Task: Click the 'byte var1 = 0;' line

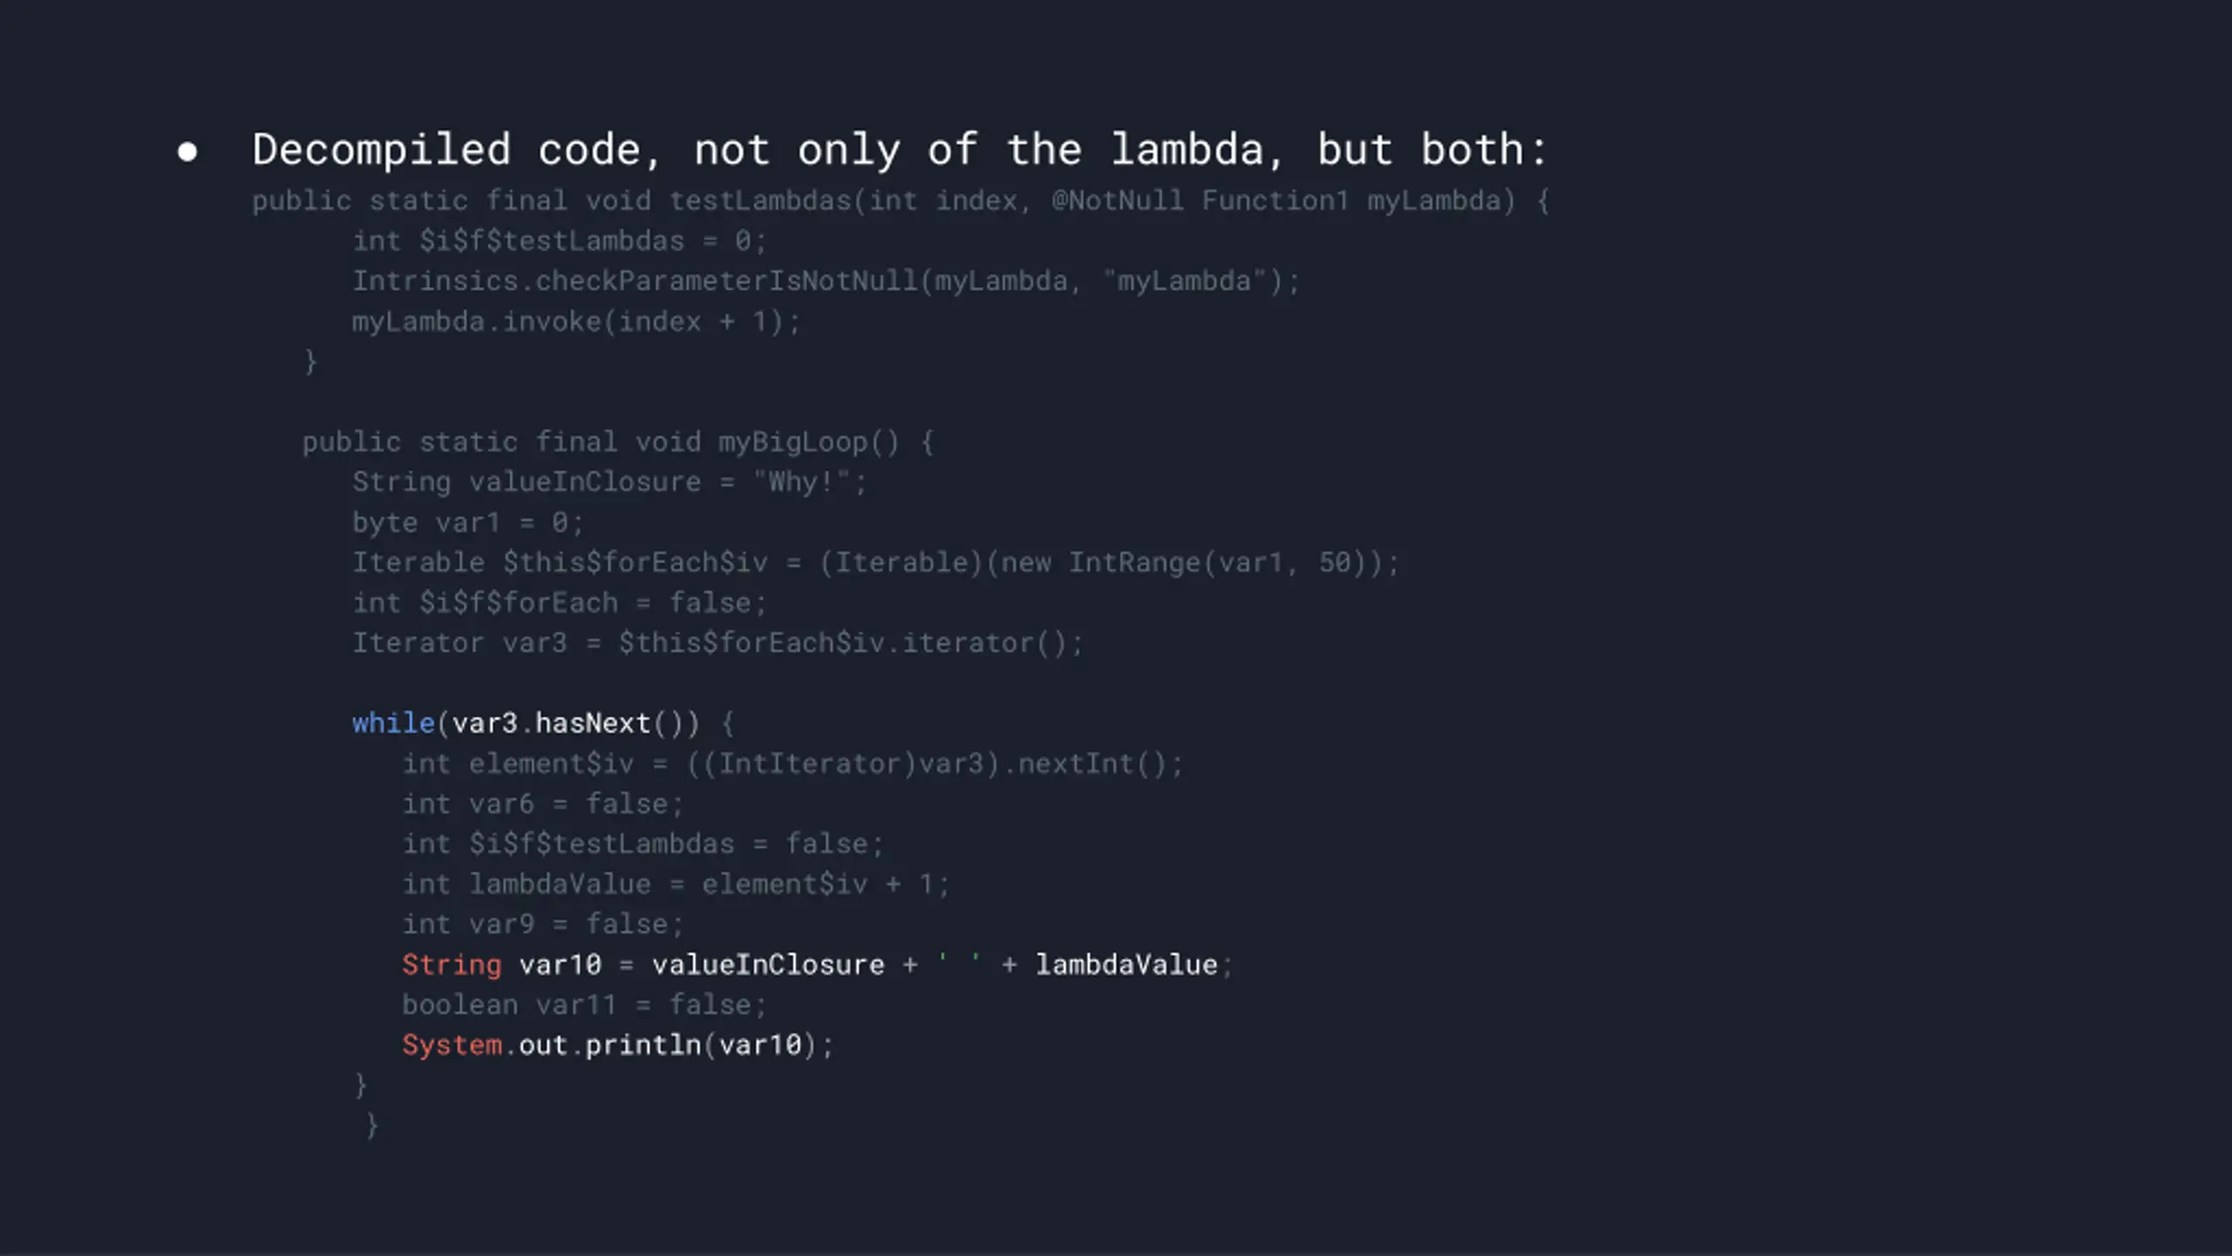Action: tap(467, 522)
